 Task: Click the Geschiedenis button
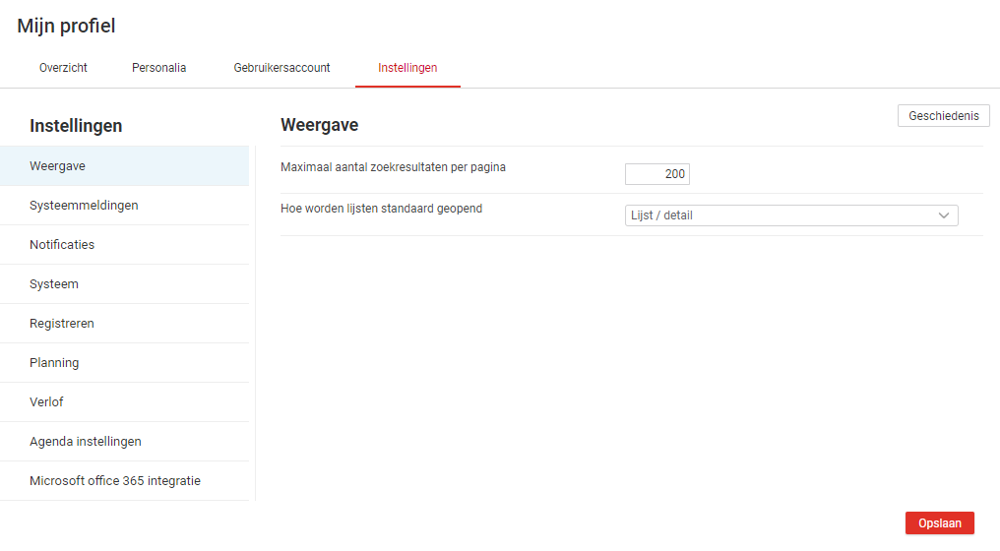click(x=943, y=116)
